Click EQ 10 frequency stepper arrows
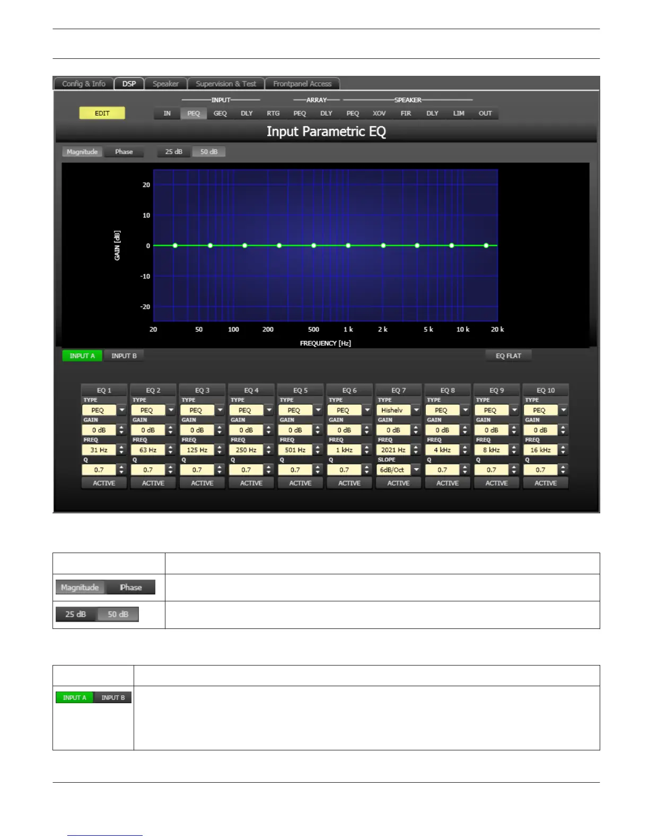This screenshot has height=840, width=649. [x=563, y=450]
